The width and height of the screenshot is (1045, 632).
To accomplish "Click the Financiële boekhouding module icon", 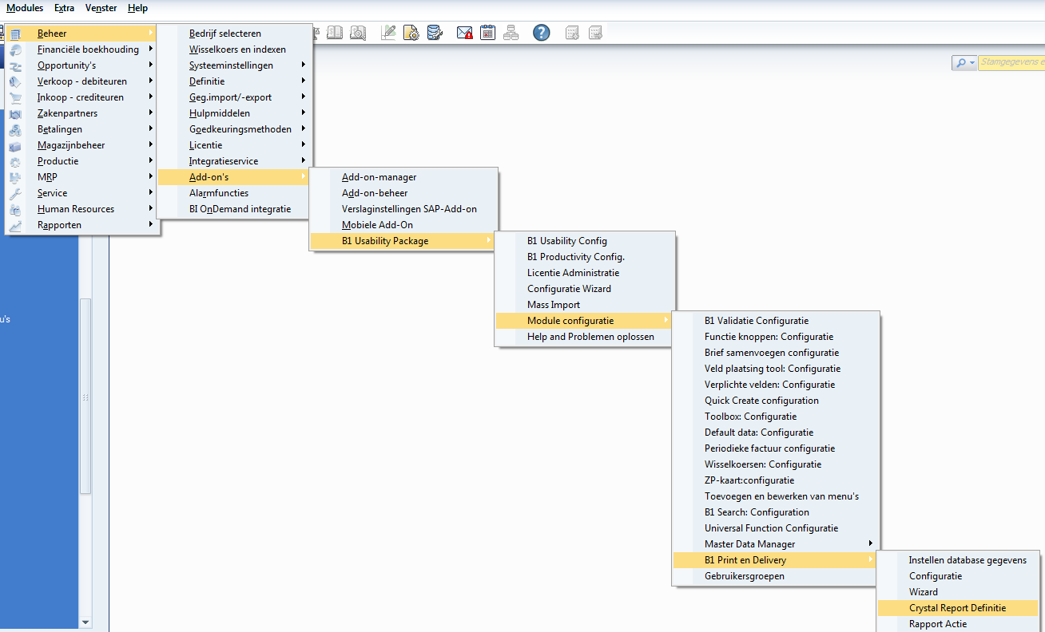I will pos(15,49).
